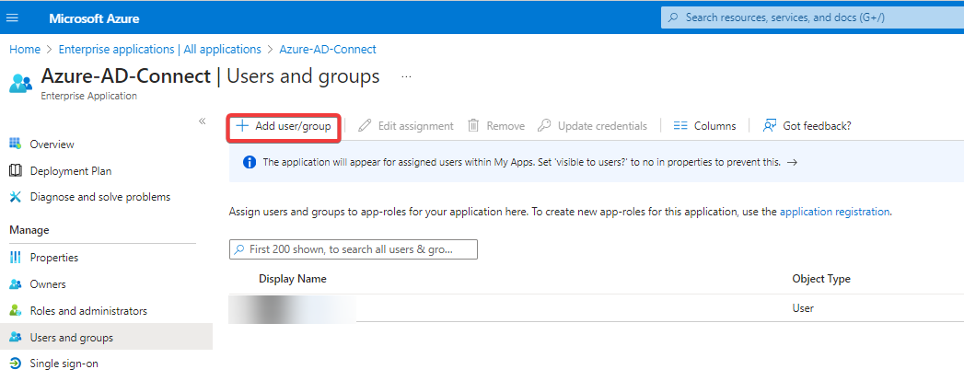Navigate to Enterprise applications breadcrumb
Viewport: 964px width, 381px height.
point(160,49)
